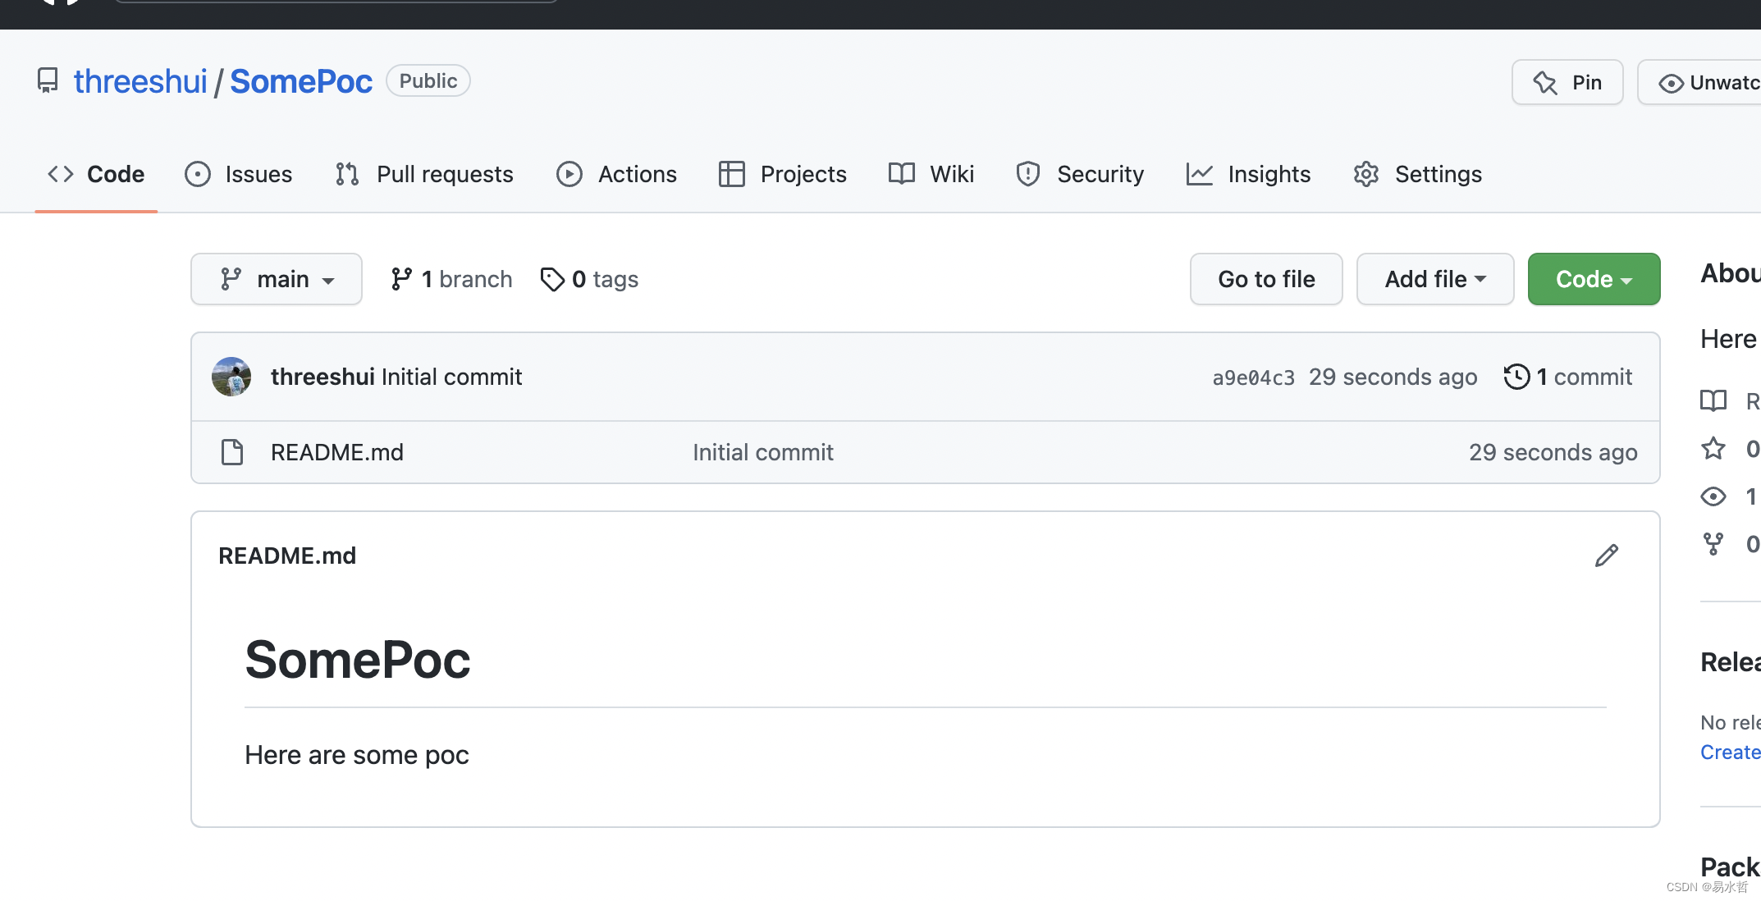View the 0 tags link
Image resolution: width=1761 pixels, height=901 pixels.
pos(589,279)
